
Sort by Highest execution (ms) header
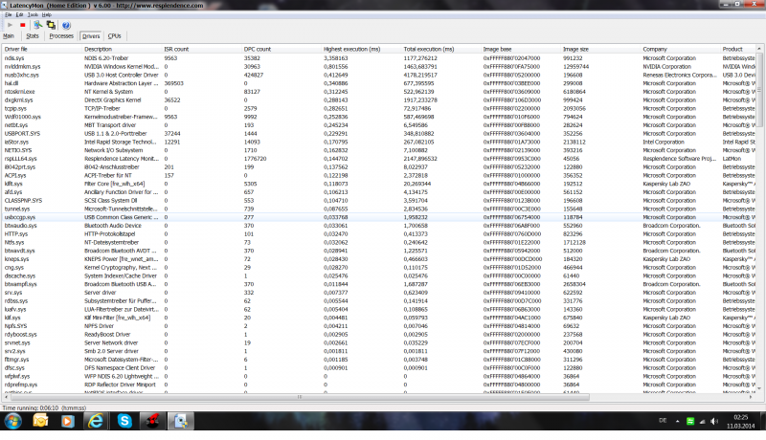pos(361,50)
